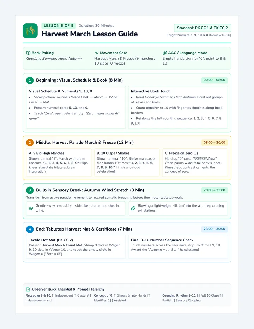Click the sparkle icon beside AAC / Language Mode

point(165,53)
